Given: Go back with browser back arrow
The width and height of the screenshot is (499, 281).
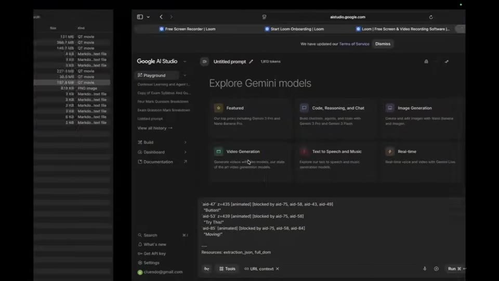Looking at the screenshot, I should click(161, 17).
